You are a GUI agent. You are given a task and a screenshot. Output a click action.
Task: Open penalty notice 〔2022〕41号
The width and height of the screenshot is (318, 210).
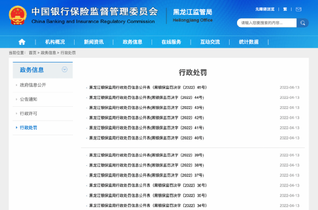pyautogui.click(x=146, y=128)
